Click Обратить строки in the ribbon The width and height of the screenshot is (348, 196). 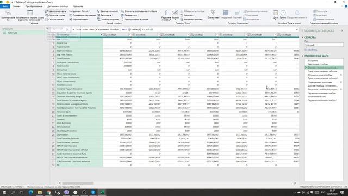55,15
